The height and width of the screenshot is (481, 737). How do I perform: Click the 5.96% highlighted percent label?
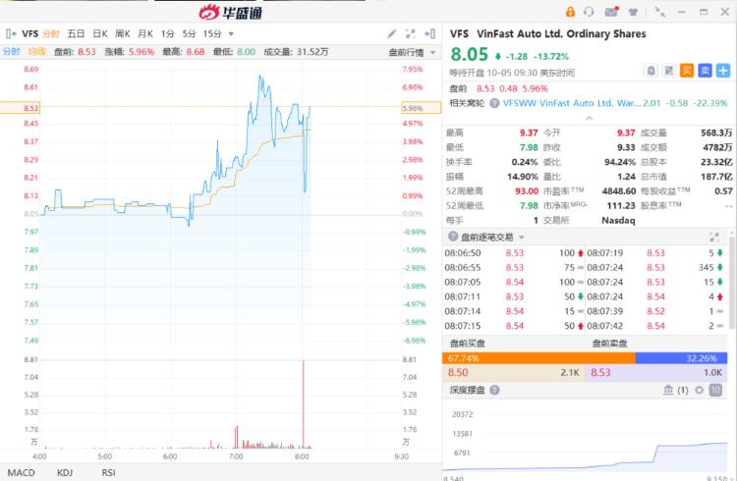point(422,108)
